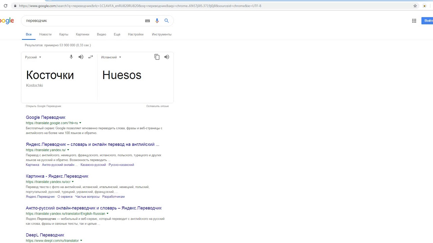Click the Войти sign-in button
This screenshot has width=433, height=243.
427,21
